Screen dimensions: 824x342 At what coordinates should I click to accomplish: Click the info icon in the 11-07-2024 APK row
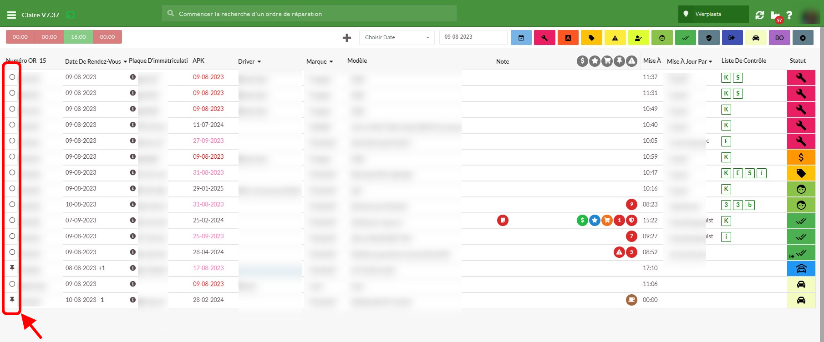click(x=133, y=125)
